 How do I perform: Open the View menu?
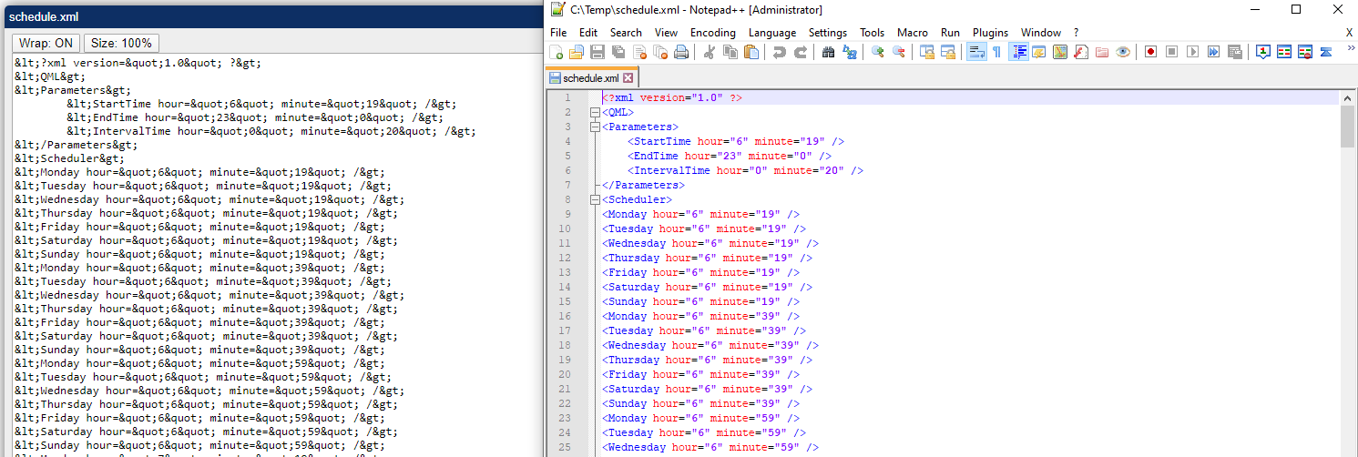click(x=666, y=32)
